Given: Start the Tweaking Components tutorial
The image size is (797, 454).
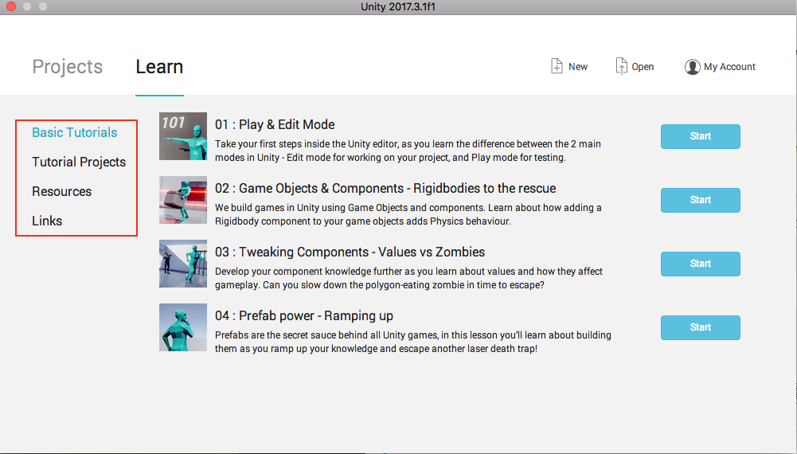Looking at the screenshot, I should click(700, 264).
